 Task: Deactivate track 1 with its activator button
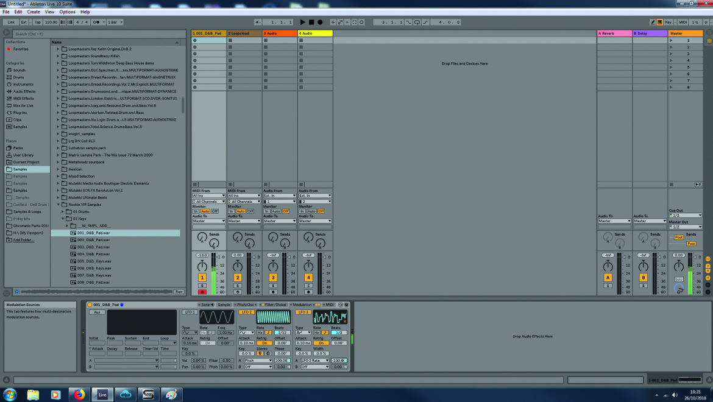tap(202, 278)
